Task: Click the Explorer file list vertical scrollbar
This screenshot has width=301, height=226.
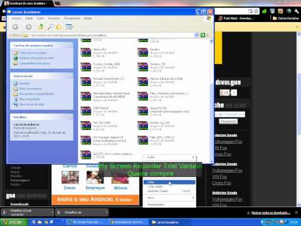Action: pos(211,100)
